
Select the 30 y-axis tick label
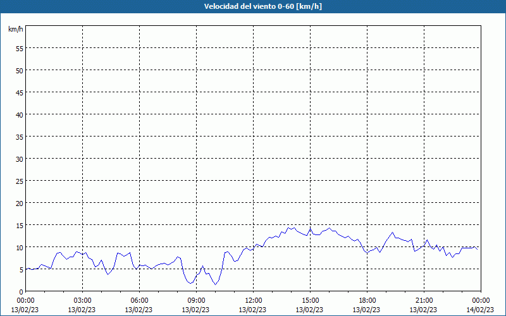[20, 159]
